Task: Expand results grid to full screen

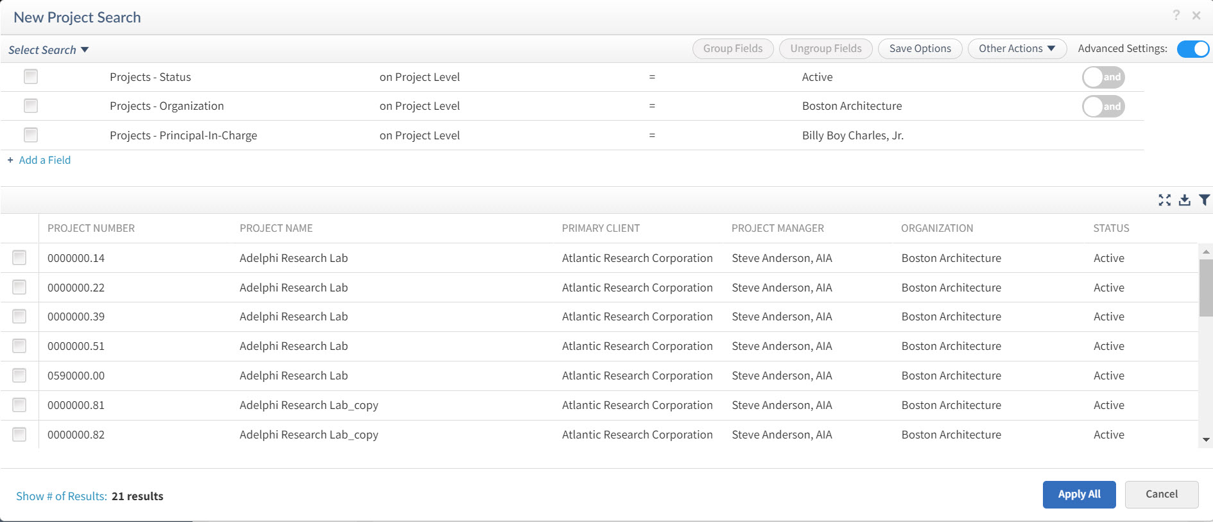Action: click(1164, 200)
